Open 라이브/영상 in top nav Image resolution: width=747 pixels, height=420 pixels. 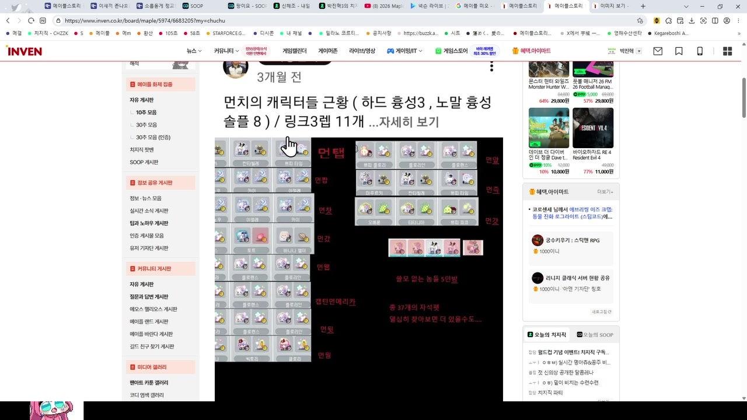[x=362, y=51]
